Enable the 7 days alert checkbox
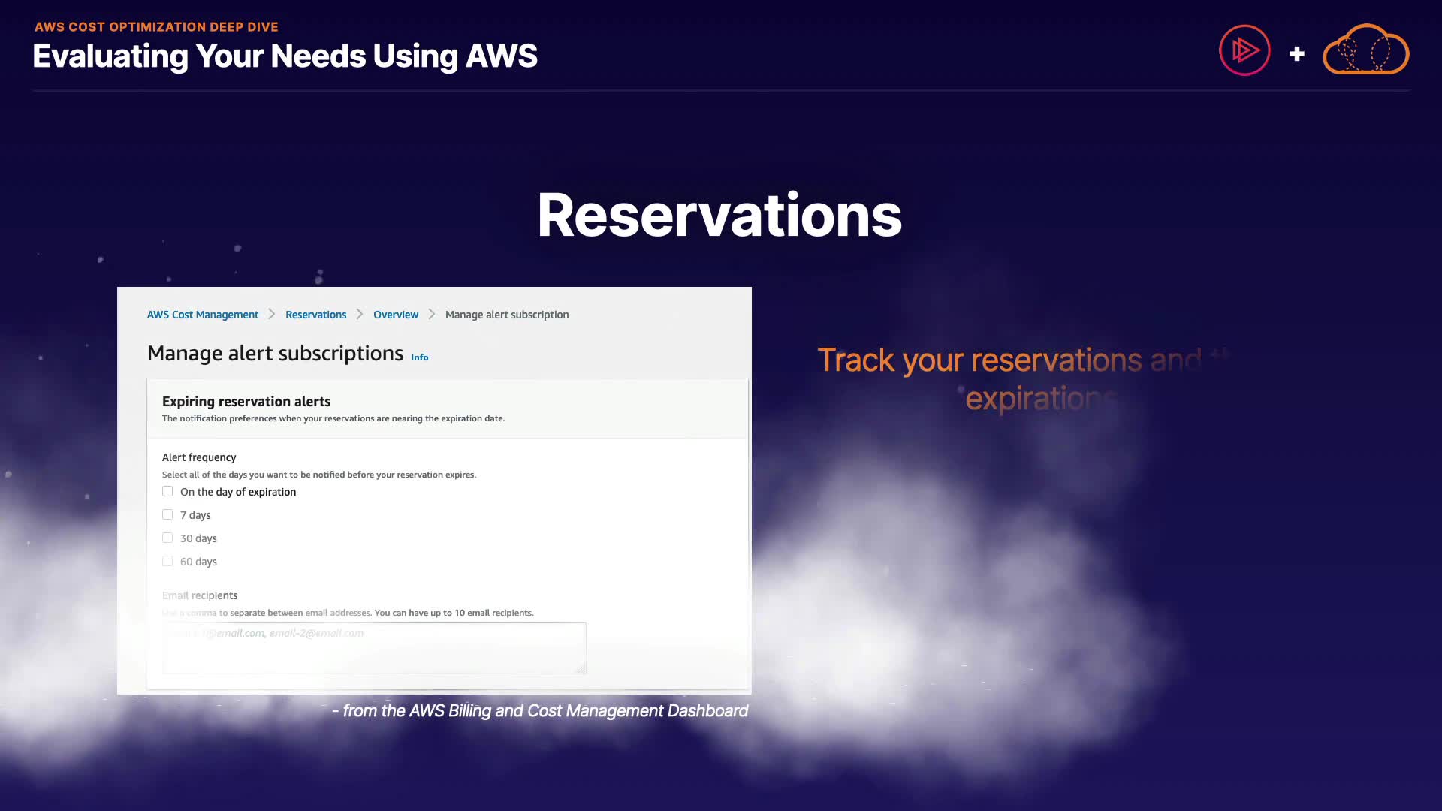 [x=167, y=514]
